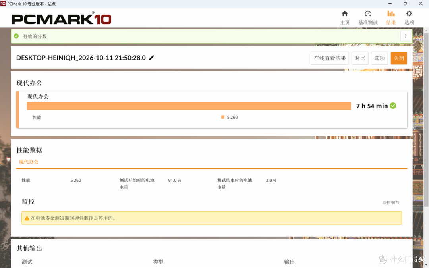The height and width of the screenshot is (268, 429).
Task: Click the green check beside 7 h 54 min
Action: click(x=393, y=106)
